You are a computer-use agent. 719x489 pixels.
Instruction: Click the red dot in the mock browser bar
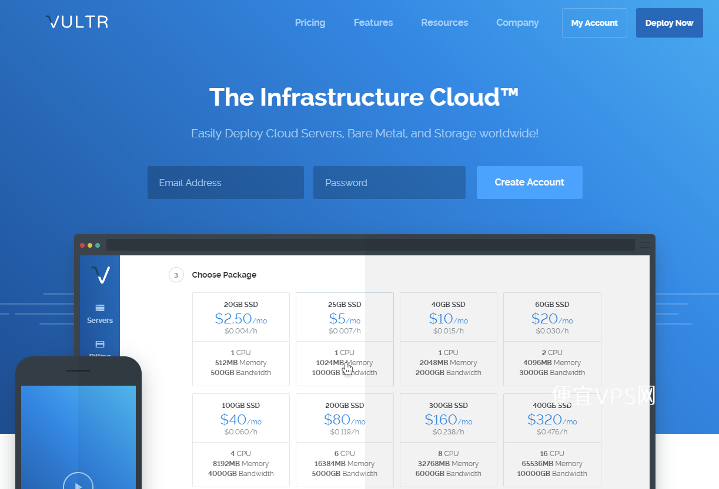(x=82, y=245)
